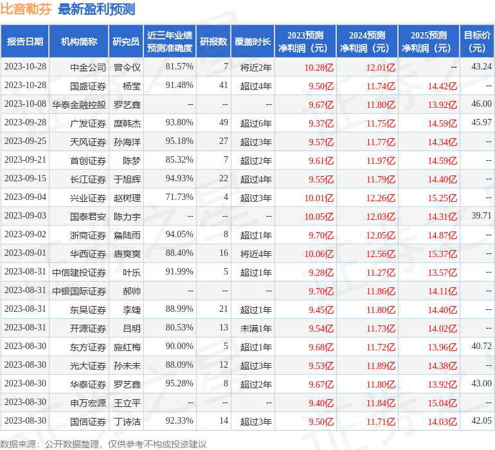The image size is (495, 450).
Task: Click researcher name 吕明
Action: 132,328
